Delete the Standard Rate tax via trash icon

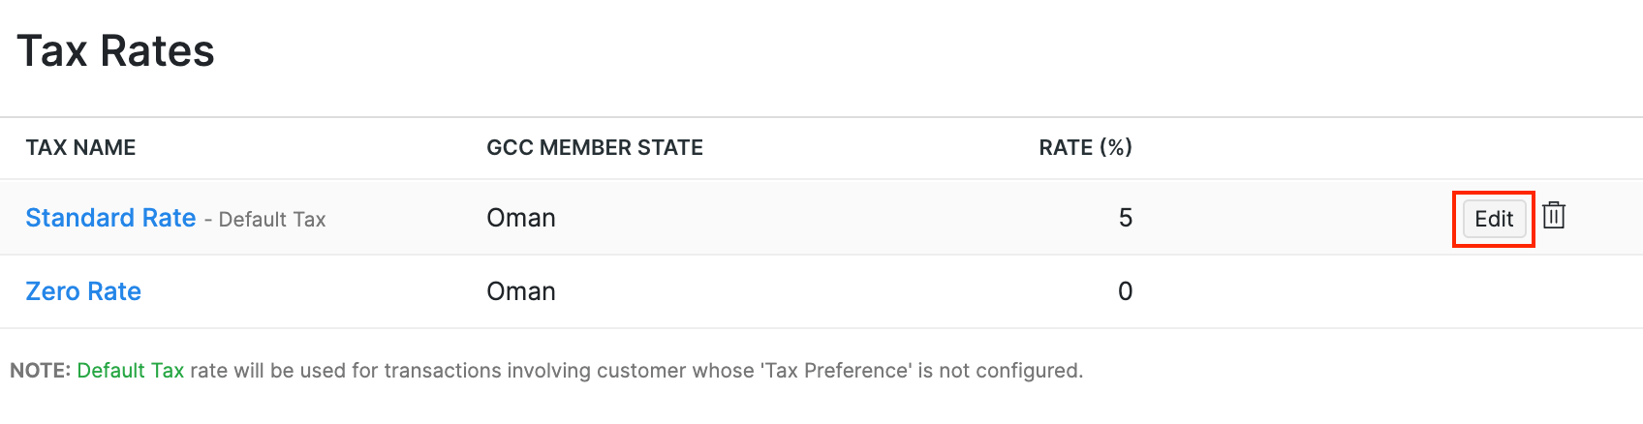pos(1554,216)
